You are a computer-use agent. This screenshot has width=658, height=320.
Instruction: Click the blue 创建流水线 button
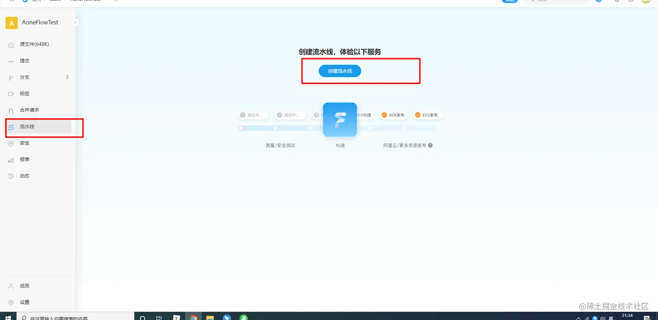[x=340, y=71]
